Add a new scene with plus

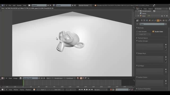tap(73, 5)
